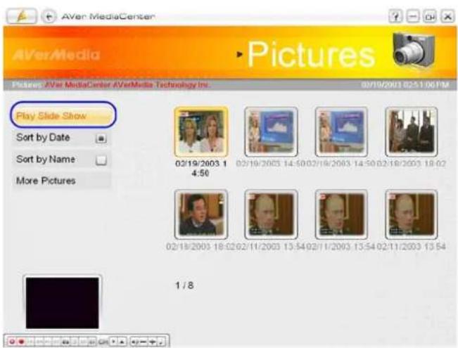Click the red record button in control bar
458x348 pixels.
pos(21,342)
